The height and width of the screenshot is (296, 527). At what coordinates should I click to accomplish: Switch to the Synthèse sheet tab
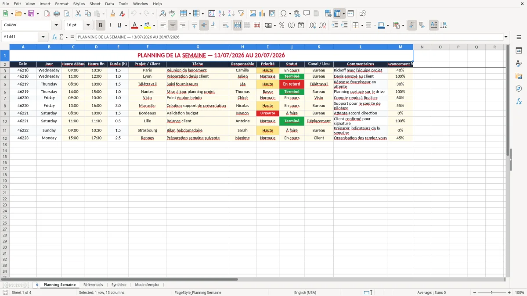tap(119, 285)
